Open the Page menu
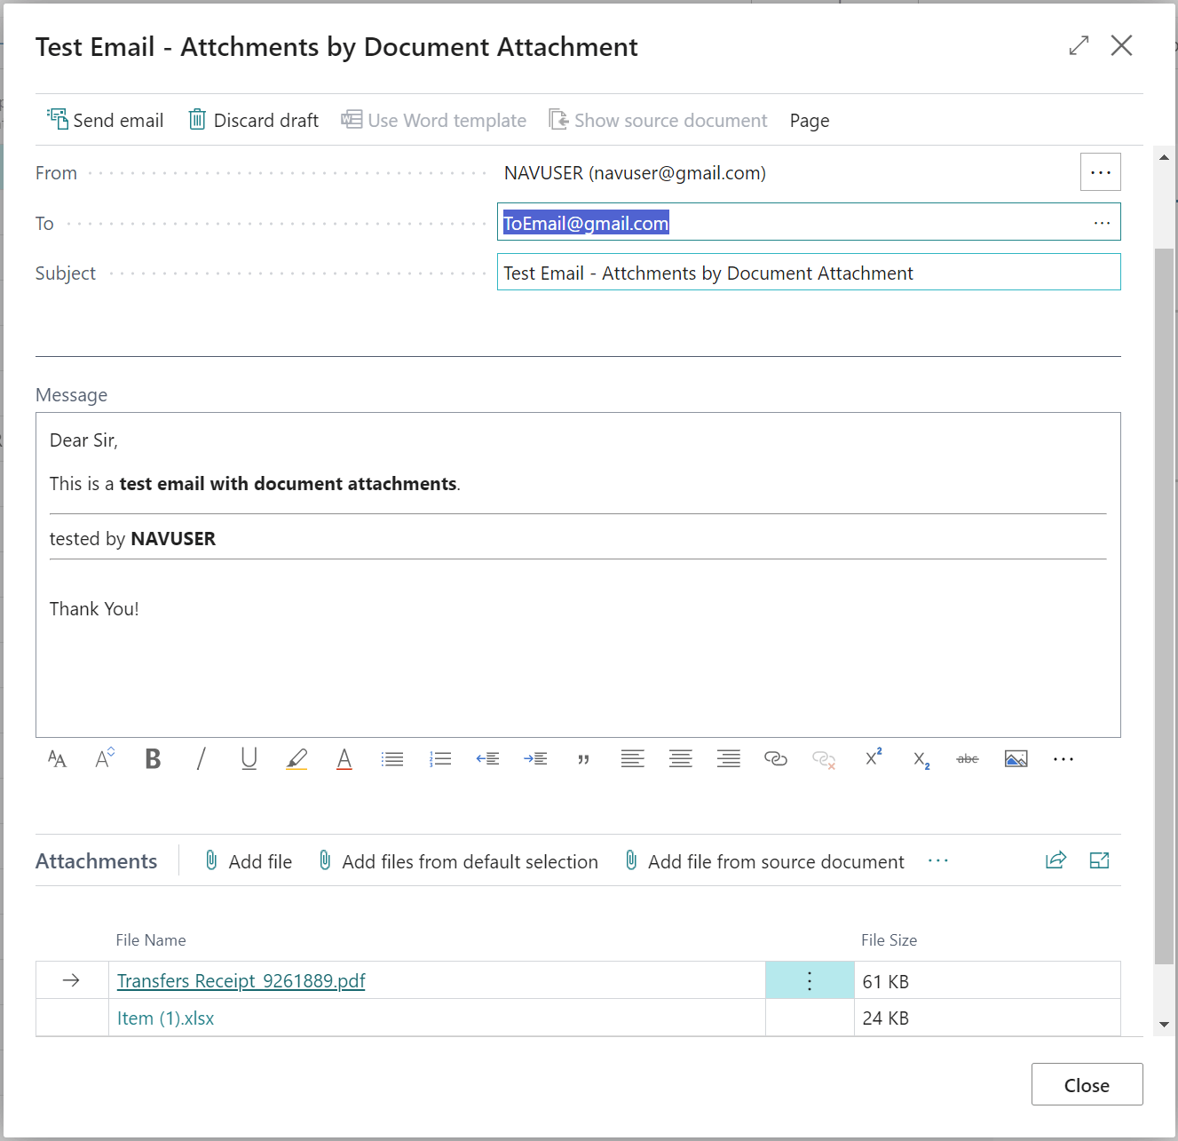This screenshot has height=1141, width=1178. [809, 120]
